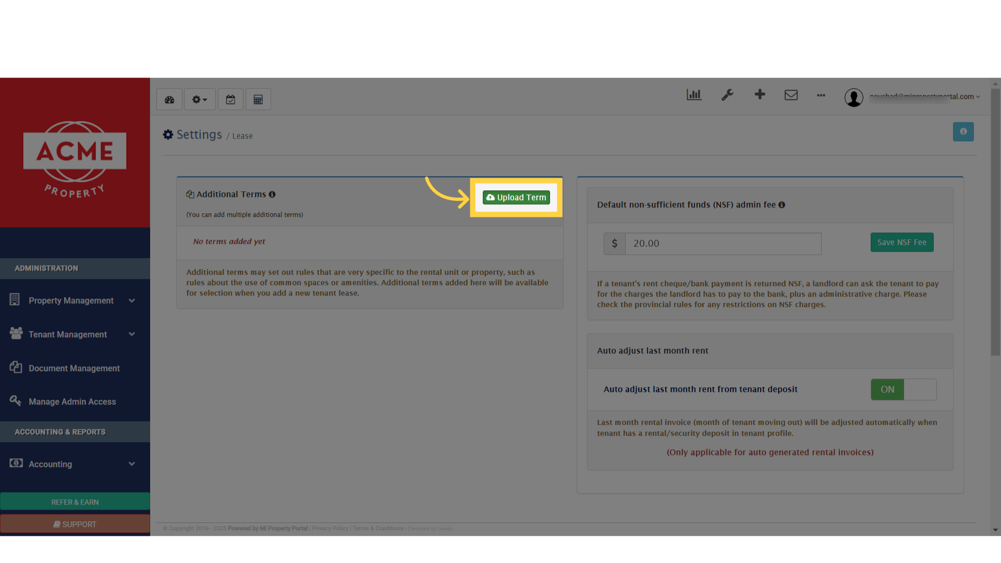Click the SUPPORT button
The height and width of the screenshot is (563, 1001).
click(x=75, y=524)
